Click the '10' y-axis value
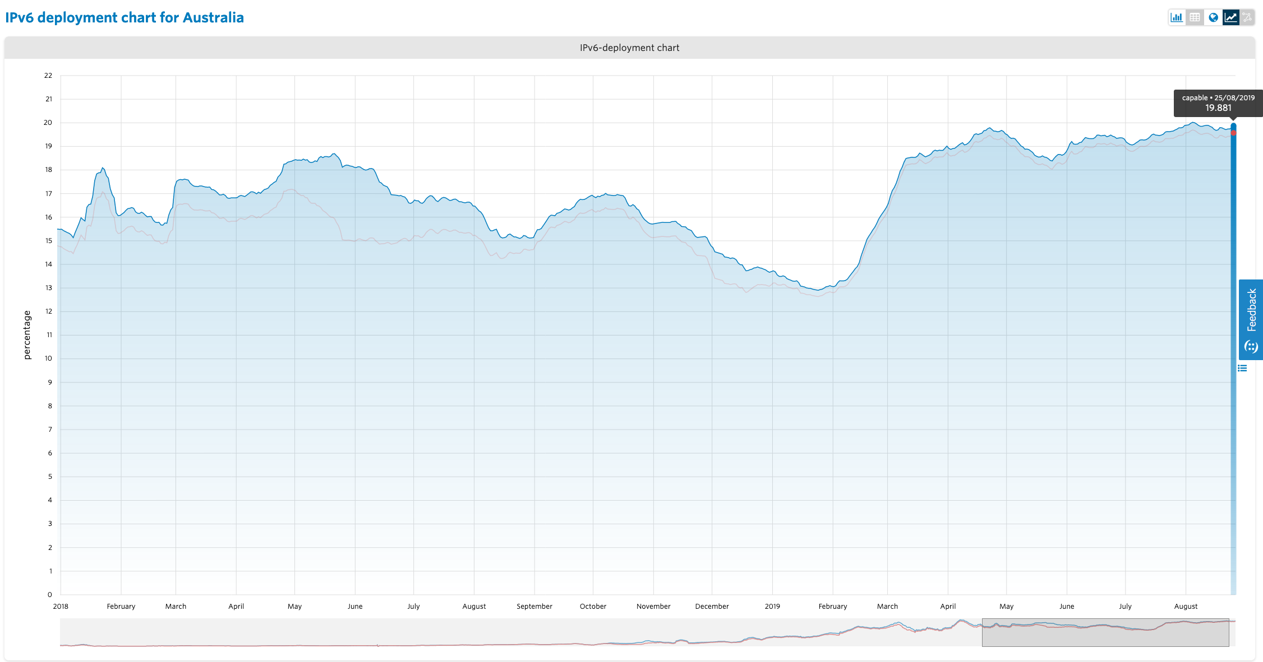 48,358
